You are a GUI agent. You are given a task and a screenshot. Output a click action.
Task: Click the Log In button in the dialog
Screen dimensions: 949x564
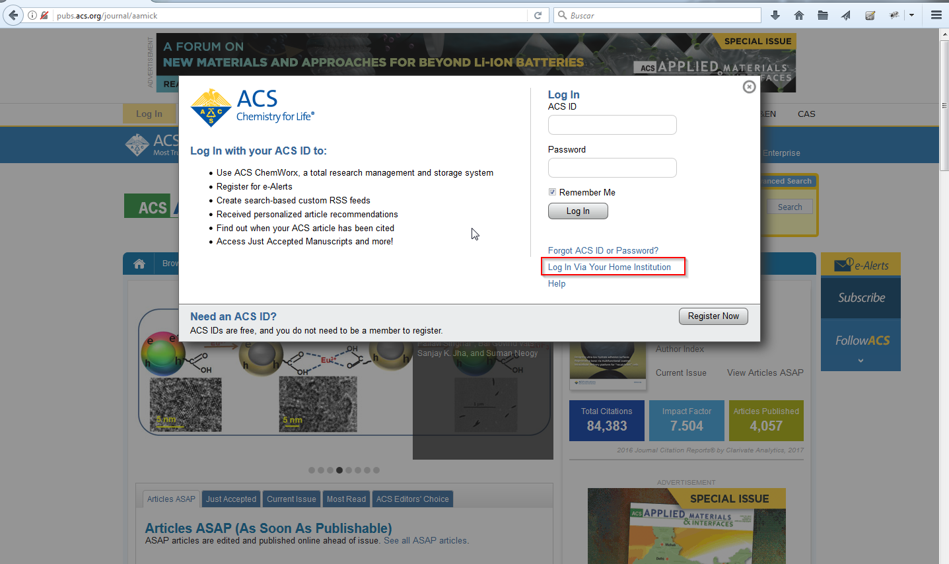(x=578, y=211)
